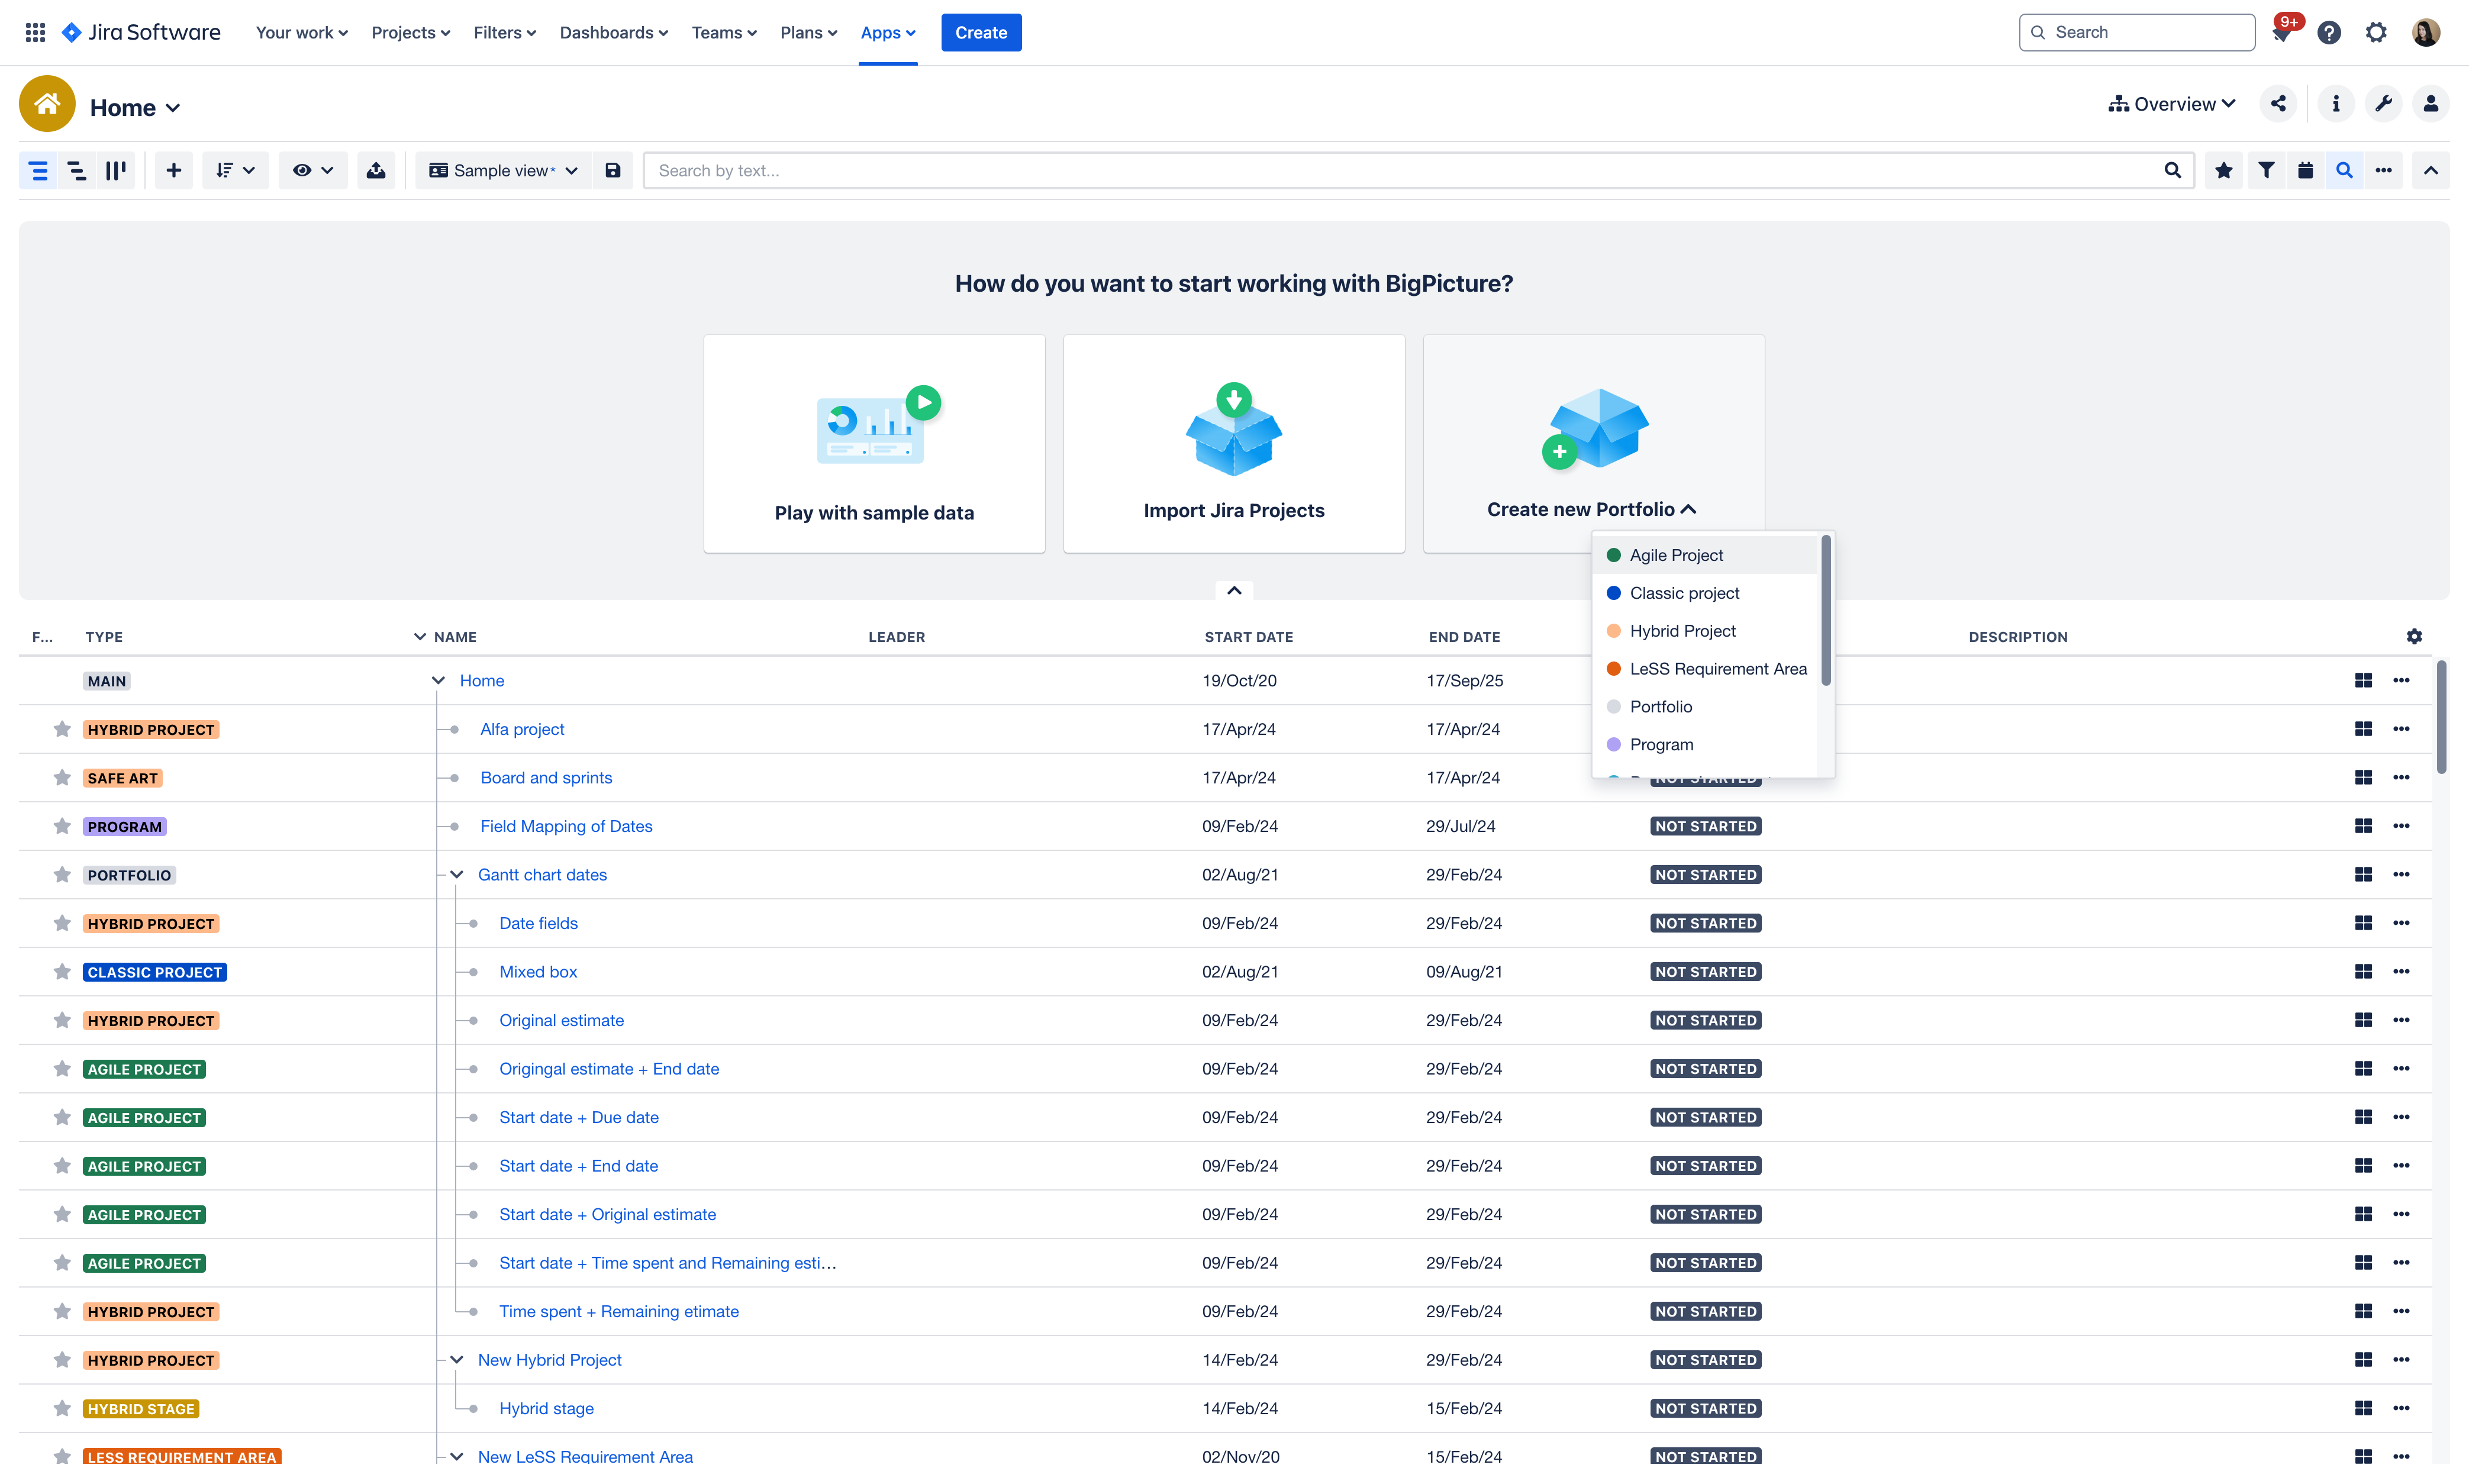Collapse toolbar with the up chevron
2469x1484 pixels.
click(x=2430, y=170)
